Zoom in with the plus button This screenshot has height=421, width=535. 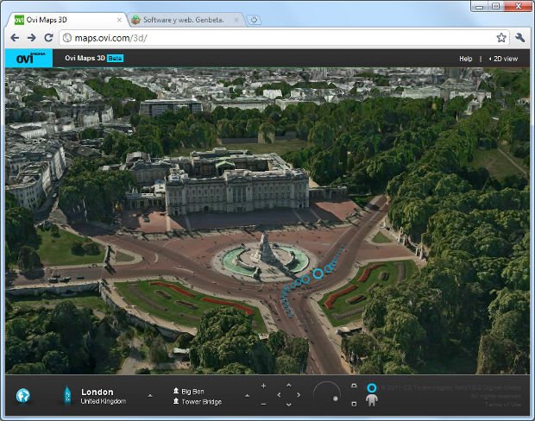click(263, 385)
